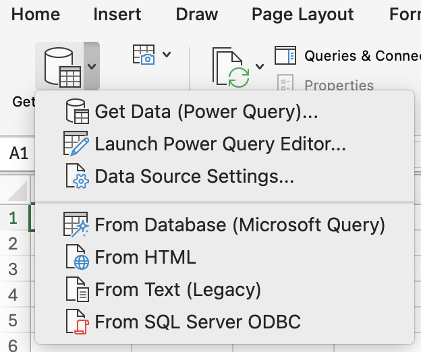Image resolution: width=421 pixels, height=352 pixels.
Task: Choose Get Data (Power Query)... menu item
Action: (x=225, y=112)
